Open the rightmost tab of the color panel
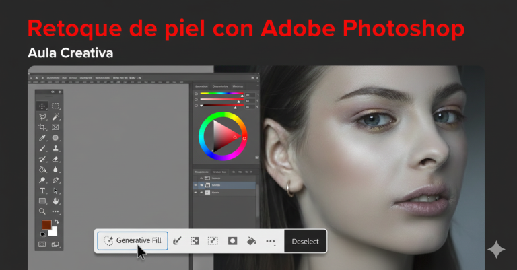 point(238,86)
